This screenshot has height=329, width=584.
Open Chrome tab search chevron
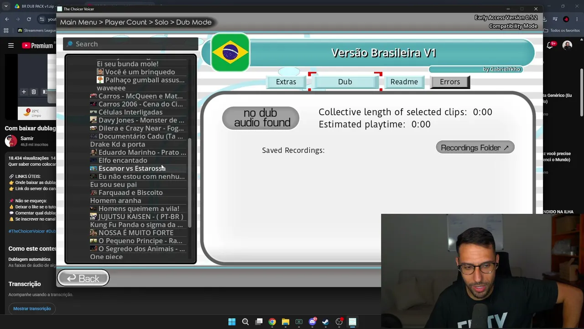(7, 6)
